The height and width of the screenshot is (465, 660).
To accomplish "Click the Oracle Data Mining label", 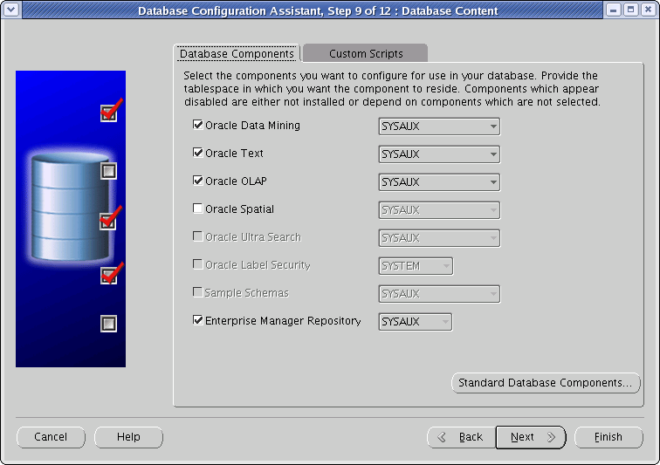I will (252, 126).
